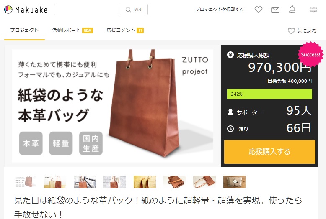This screenshot has width=326, height=219.
Task: Open プロジェクトを掲載する link
Action: point(219,9)
